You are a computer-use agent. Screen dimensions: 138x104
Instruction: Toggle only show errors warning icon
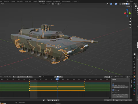point(109,77)
